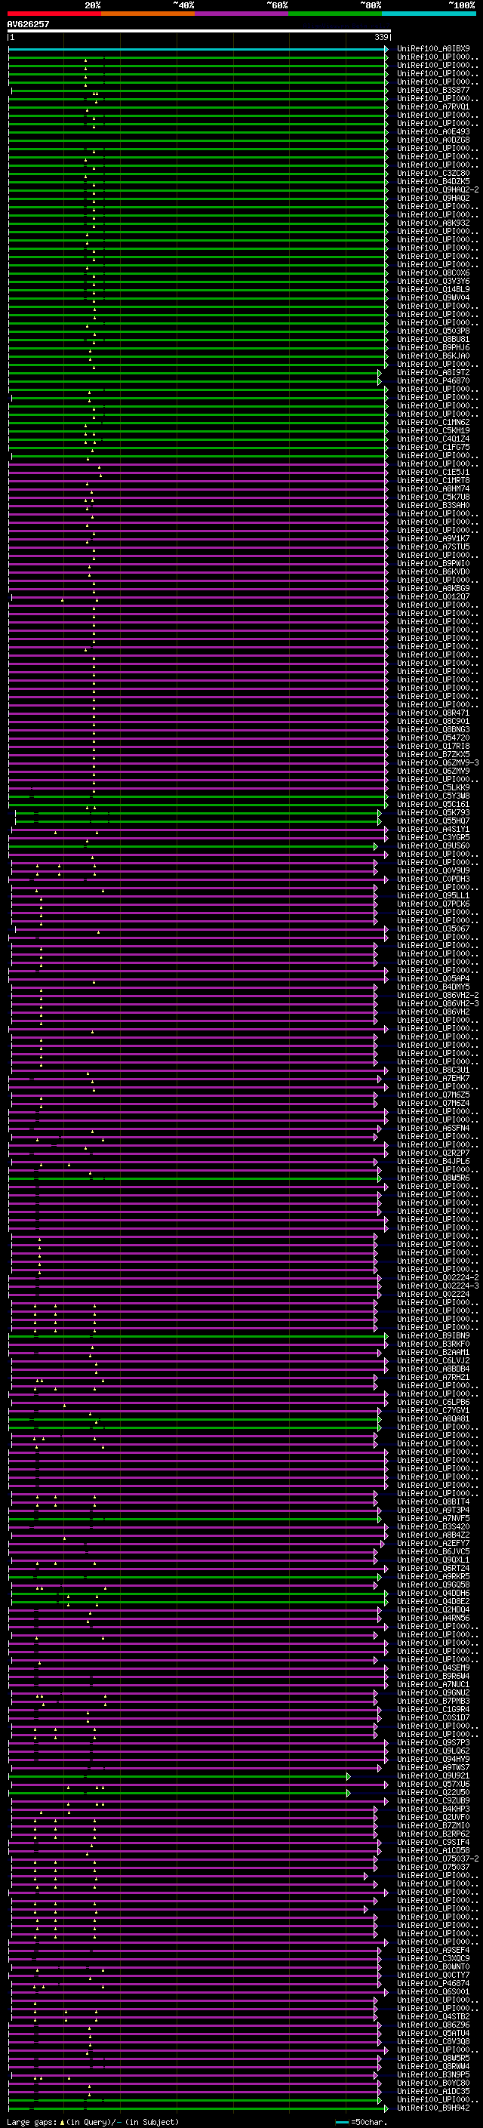
Task: Click the white query sequence bar 1-339
Action: tap(199, 32)
